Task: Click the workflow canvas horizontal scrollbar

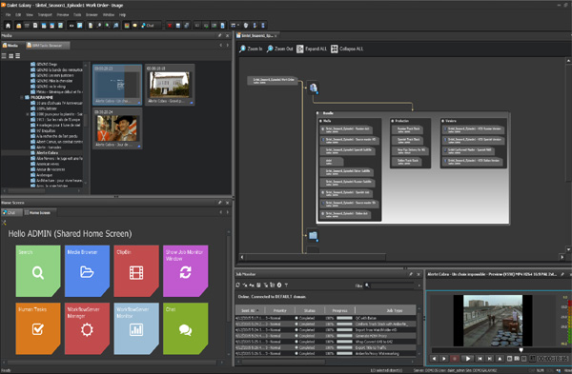Action: [x=316, y=257]
